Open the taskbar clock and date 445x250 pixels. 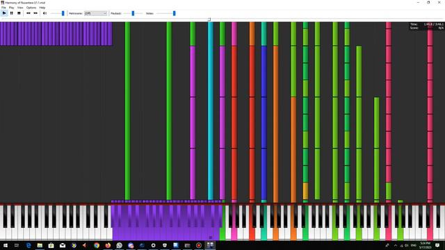[425, 245]
